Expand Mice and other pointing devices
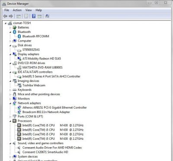The height and width of the screenshot is (161, 173). click(x=10, y=94)
